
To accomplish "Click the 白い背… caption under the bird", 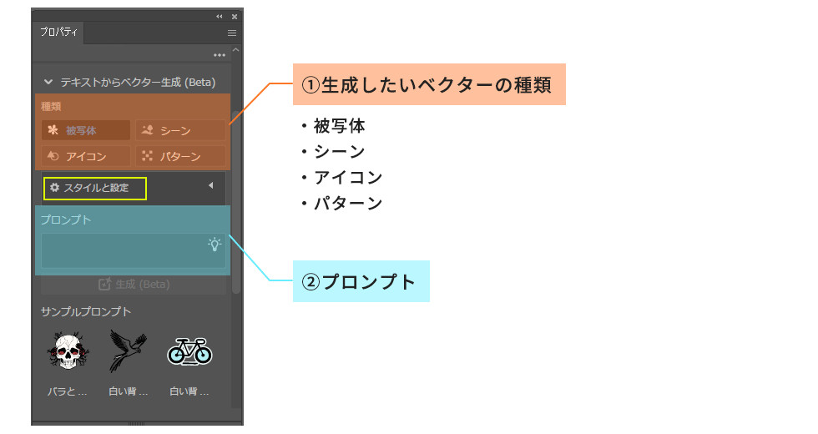I will pyautogui.click(x=129, y=391).
